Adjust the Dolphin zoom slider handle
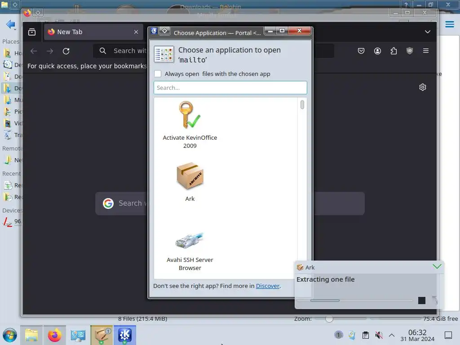Screen dimensions: 460x345 [x=329, y=318]
